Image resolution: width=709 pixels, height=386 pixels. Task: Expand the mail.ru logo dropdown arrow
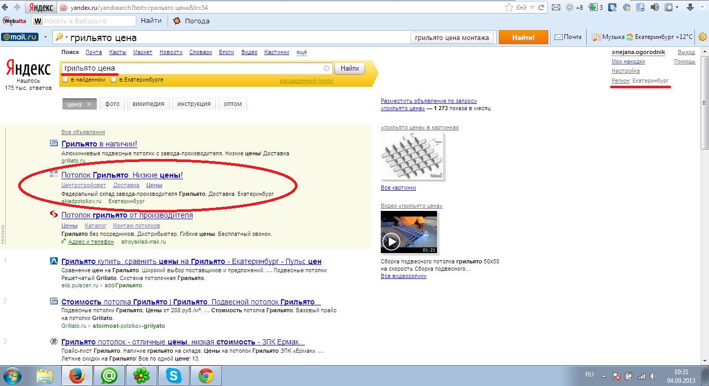(x=46, y=37)
